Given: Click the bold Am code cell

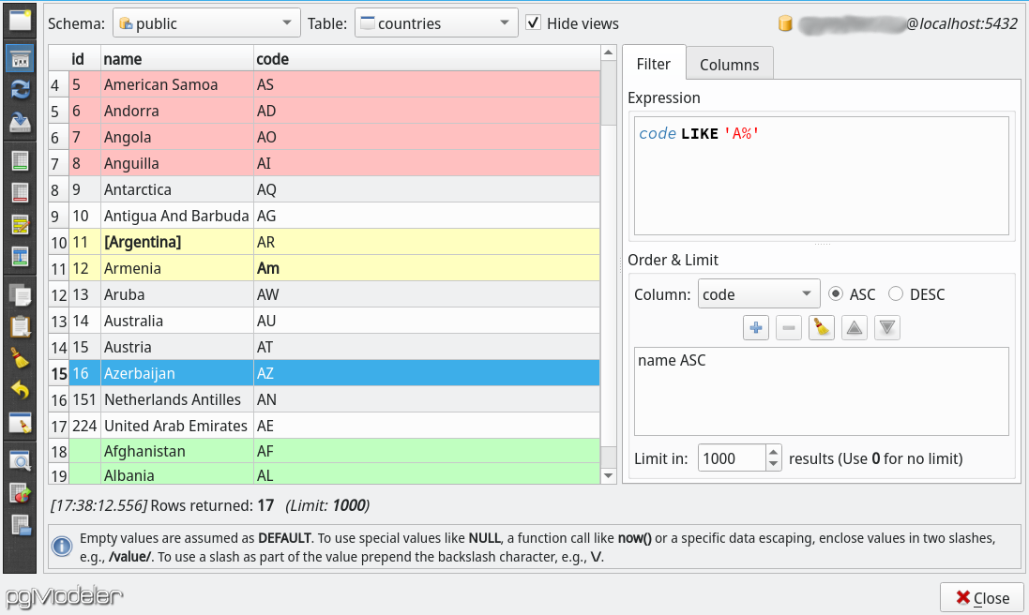Looking at the screenshot, I should pyautogui.click(x=427, y=268).
